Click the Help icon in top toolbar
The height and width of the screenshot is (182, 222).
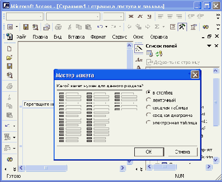click(x=205, y=27)
